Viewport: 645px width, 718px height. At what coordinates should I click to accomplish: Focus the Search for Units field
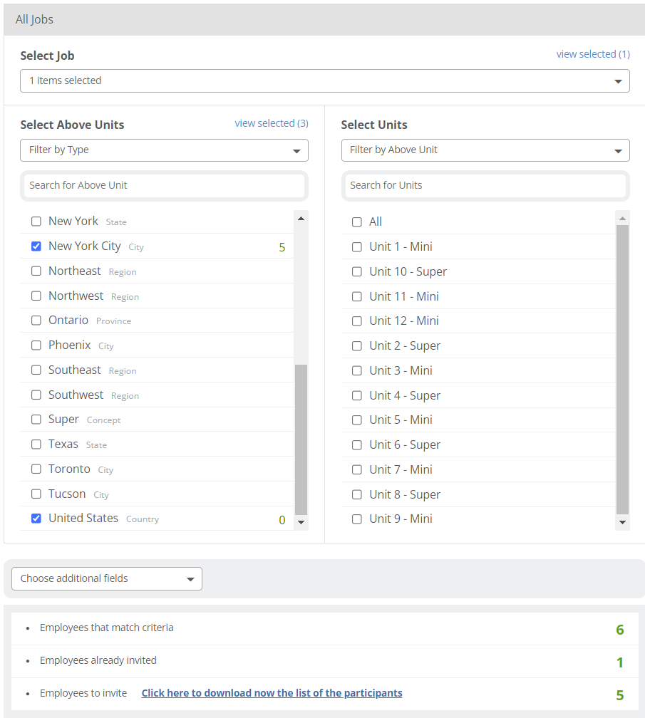485,185
